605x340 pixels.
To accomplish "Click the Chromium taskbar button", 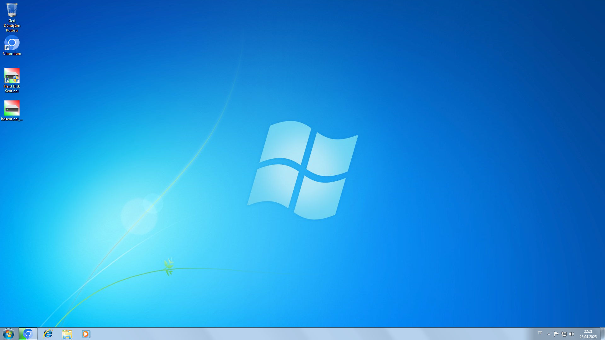I will tap(28, 334).
